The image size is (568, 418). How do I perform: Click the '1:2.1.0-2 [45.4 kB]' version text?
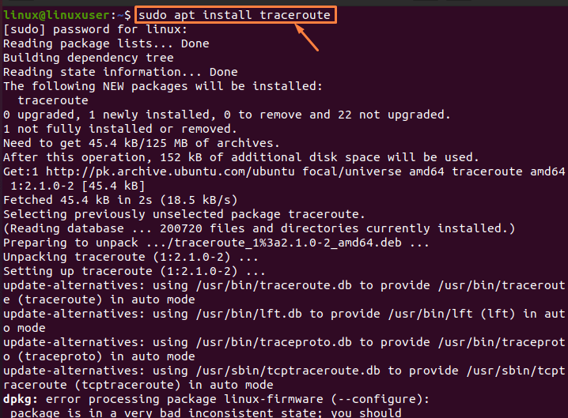[x=78, y=186]
